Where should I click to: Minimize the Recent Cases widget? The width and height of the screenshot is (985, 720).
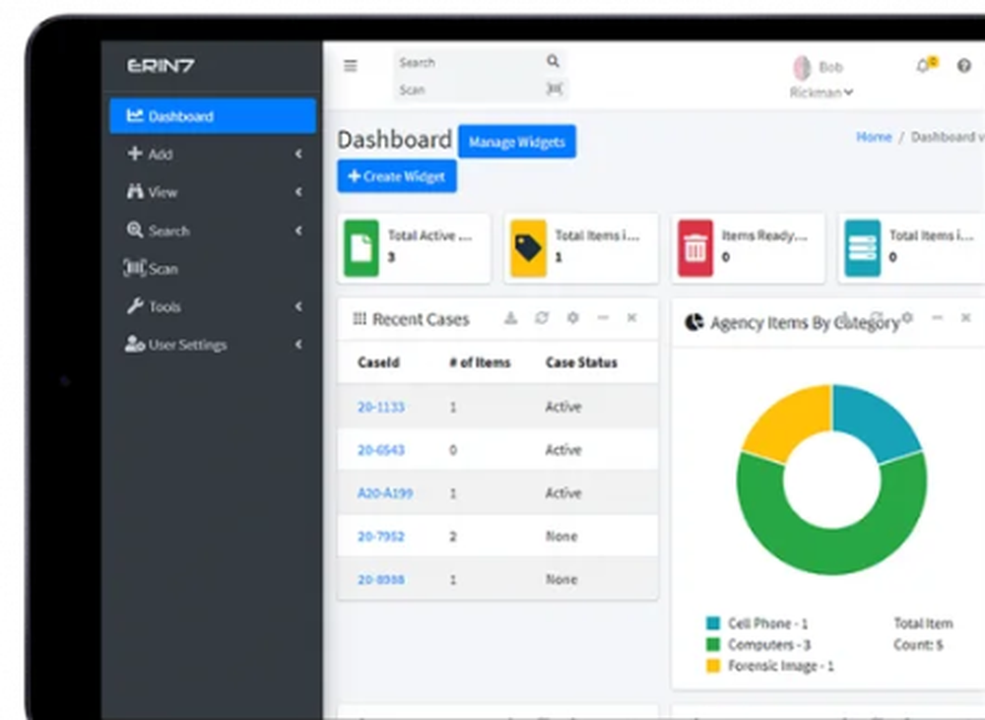(603, 318)
